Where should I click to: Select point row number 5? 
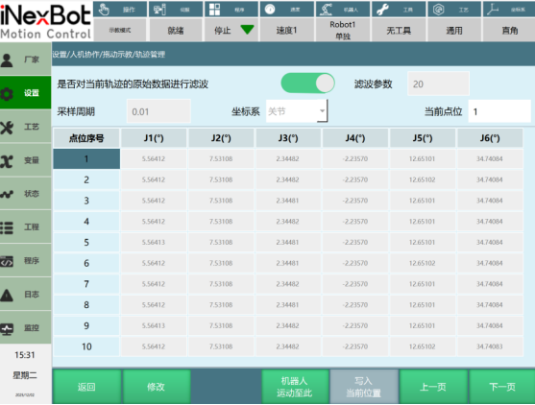(x=86, y=243)
